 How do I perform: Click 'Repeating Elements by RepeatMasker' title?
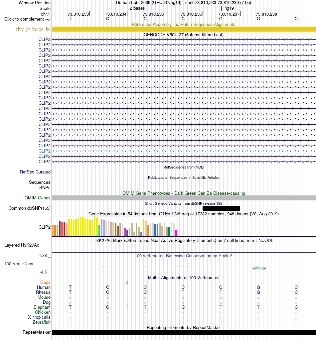(184, 327)
